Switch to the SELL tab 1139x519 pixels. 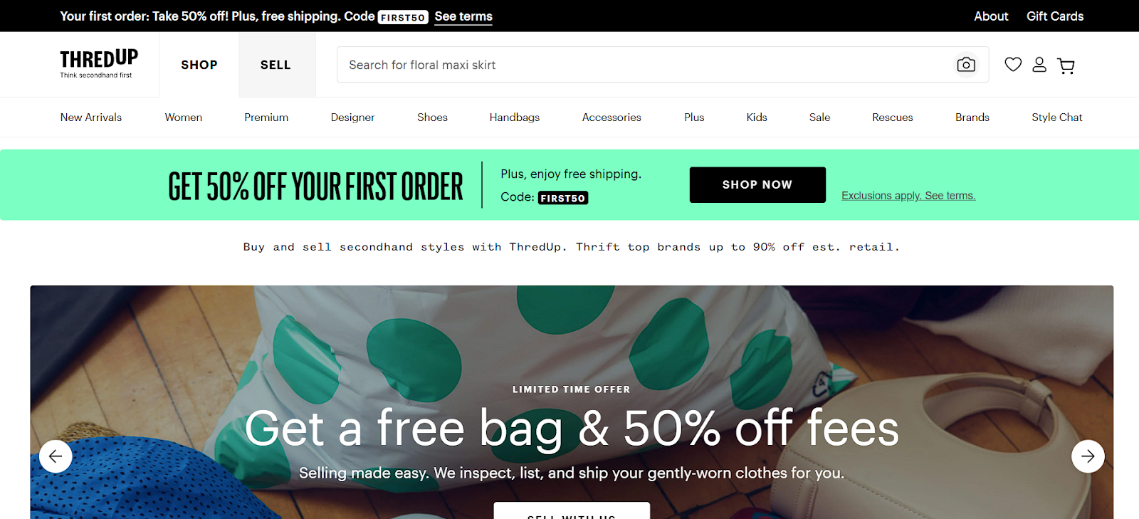click(x=275, y=65)
